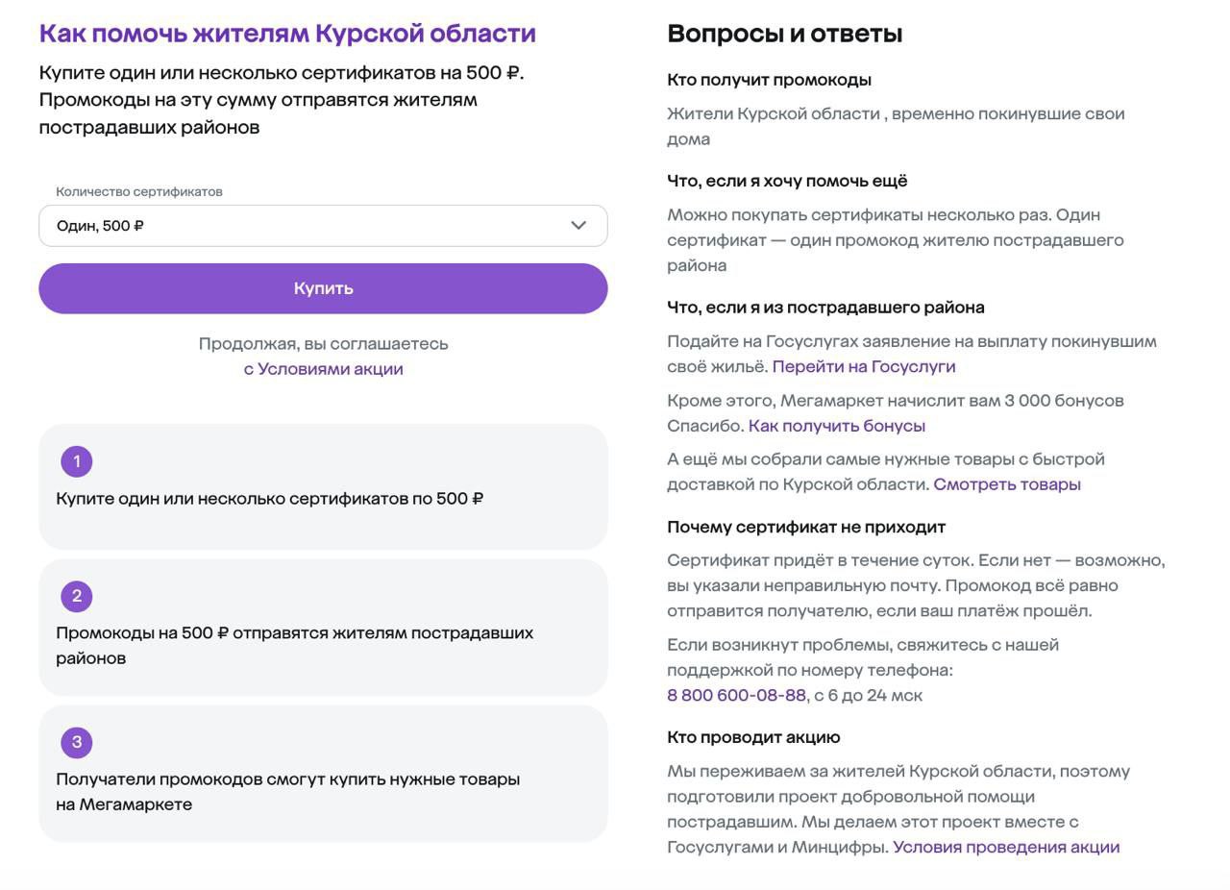Open the 'с Условиями акции' link
Screen dimensions: 1230x890
point(323,369)
